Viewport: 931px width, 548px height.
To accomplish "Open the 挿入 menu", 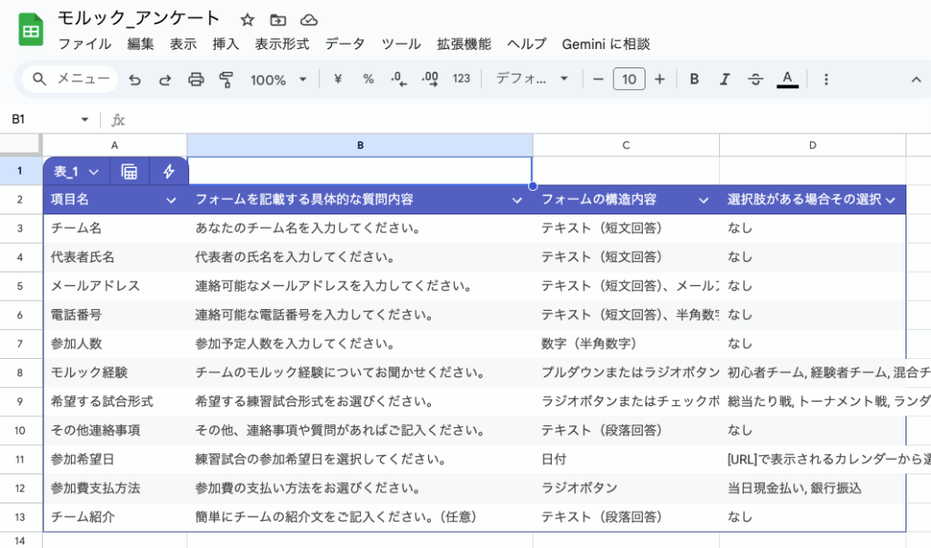I will coord(225,44).
